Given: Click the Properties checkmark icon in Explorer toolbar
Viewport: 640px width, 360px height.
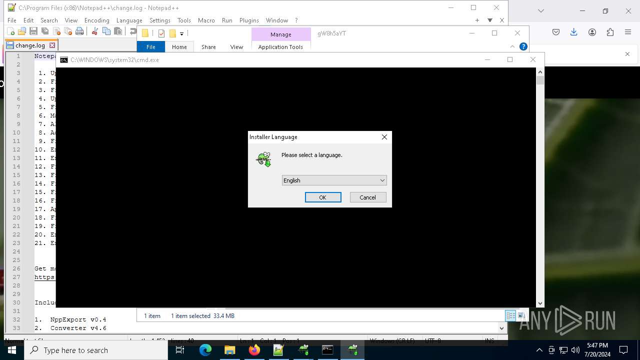Looking at the screenshot, I should (161, 33).
